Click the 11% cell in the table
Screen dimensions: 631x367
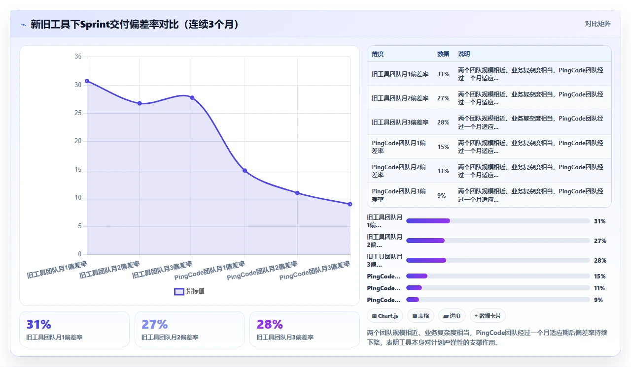(443, 171)
